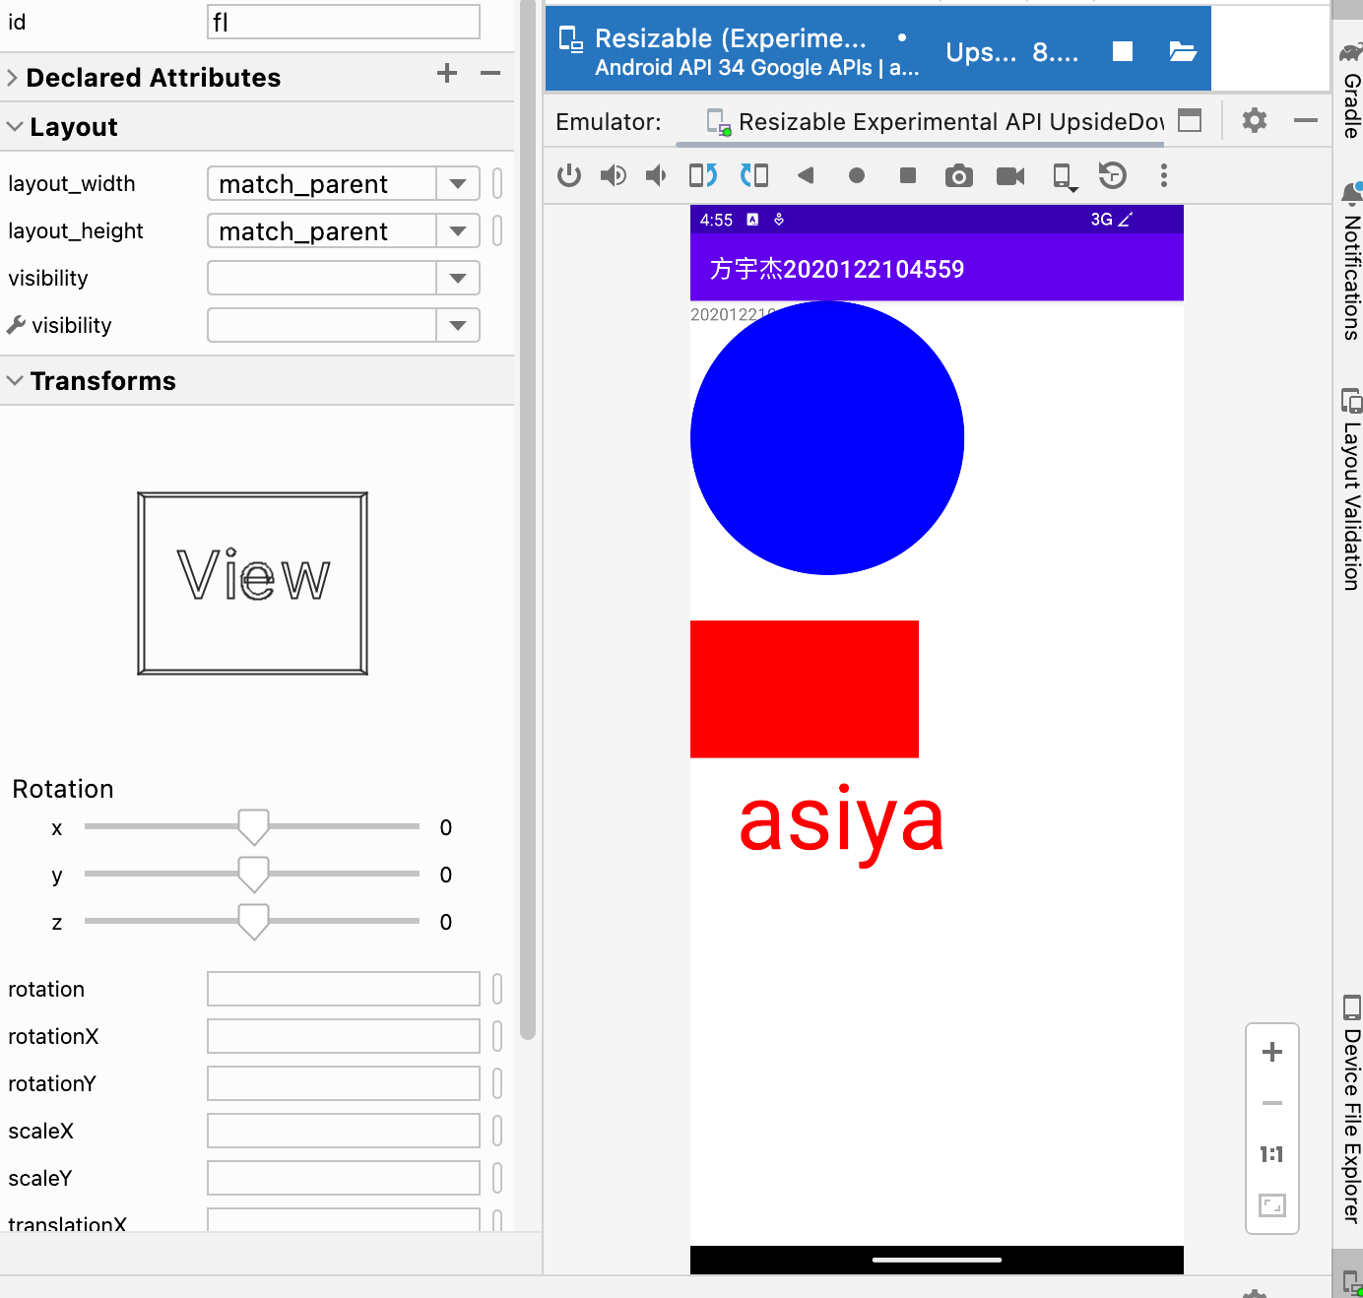The image size is (1363, 1298).
Task: Click the match_parent layout_width value field
Action: [x=322, y=184]
